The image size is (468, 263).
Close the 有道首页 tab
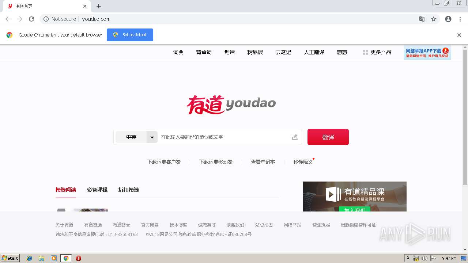85,6
